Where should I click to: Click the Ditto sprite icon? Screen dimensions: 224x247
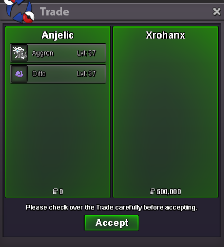point(20,74)
